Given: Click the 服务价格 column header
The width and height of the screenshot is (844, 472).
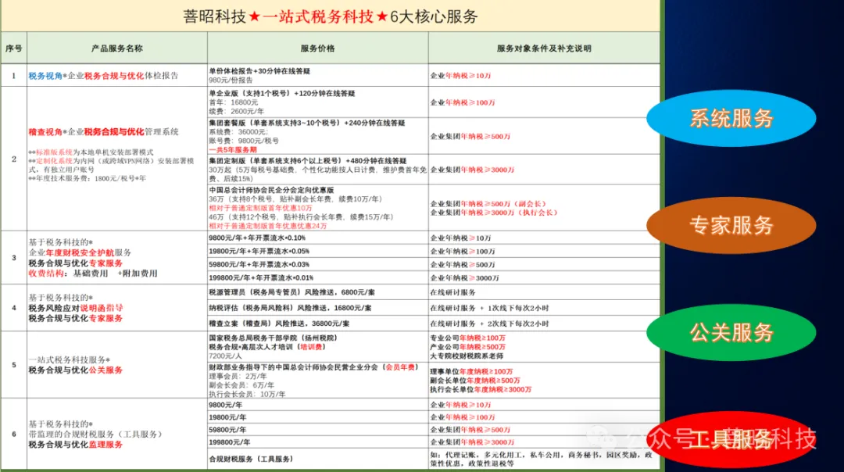Looking at the screenshot, I should click(317, 48).
